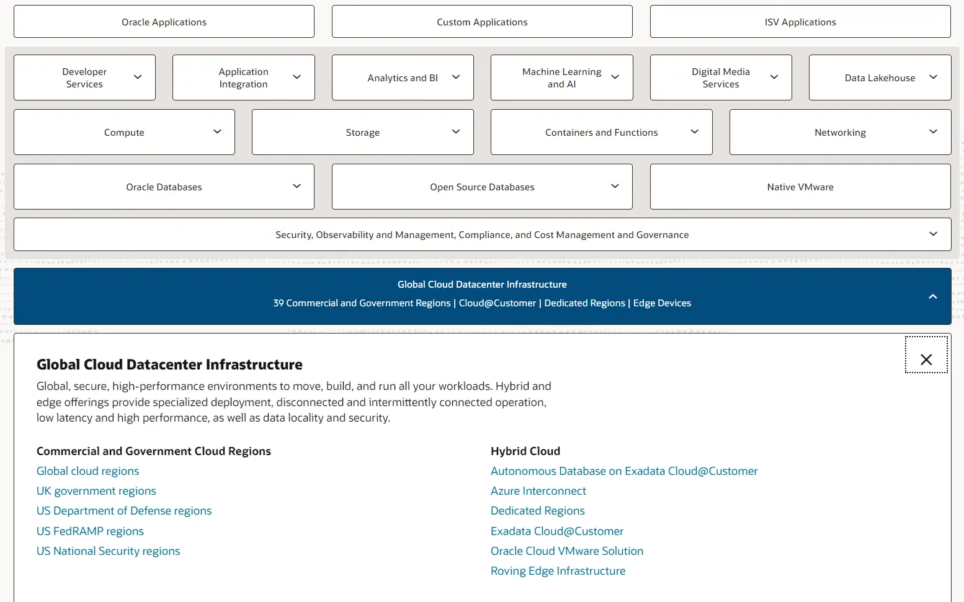Select the Native VMware box

800,187
